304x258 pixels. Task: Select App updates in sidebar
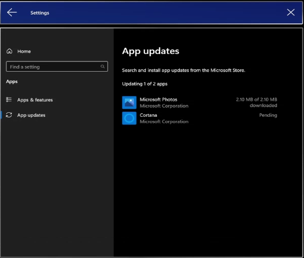pyautogui.click(x=31, y=115)
